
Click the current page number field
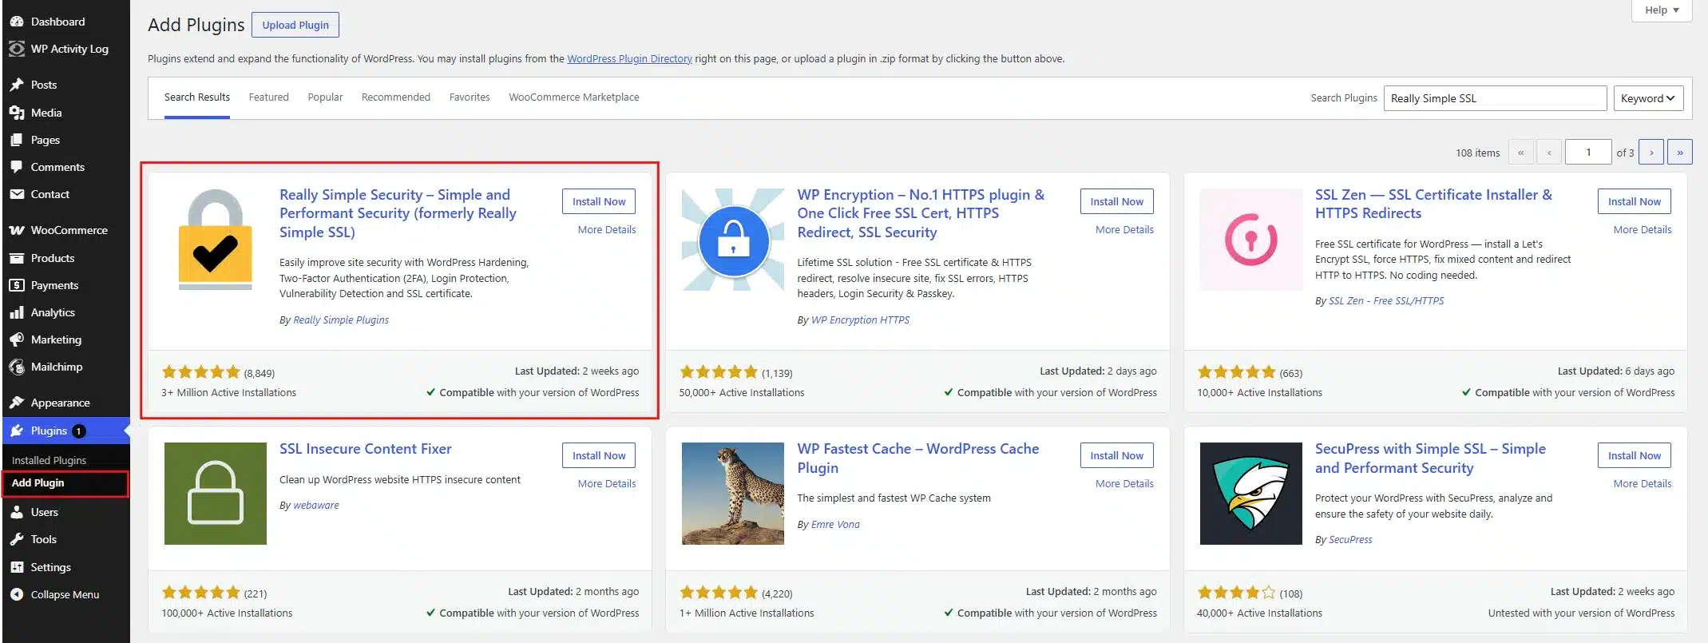tap(1588, 152)
